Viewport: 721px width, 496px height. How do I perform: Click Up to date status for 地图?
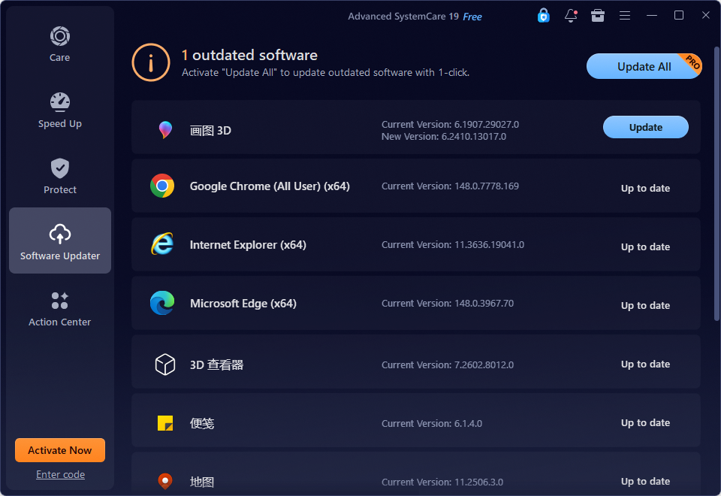(x=645, y=481)
